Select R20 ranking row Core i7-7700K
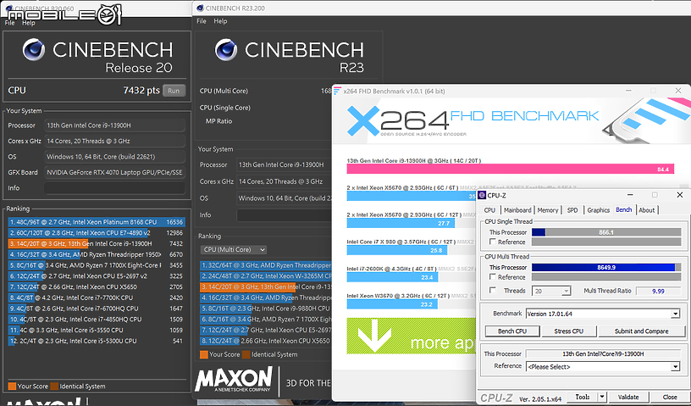Screen dimensions: 691x406 (96, 298)
